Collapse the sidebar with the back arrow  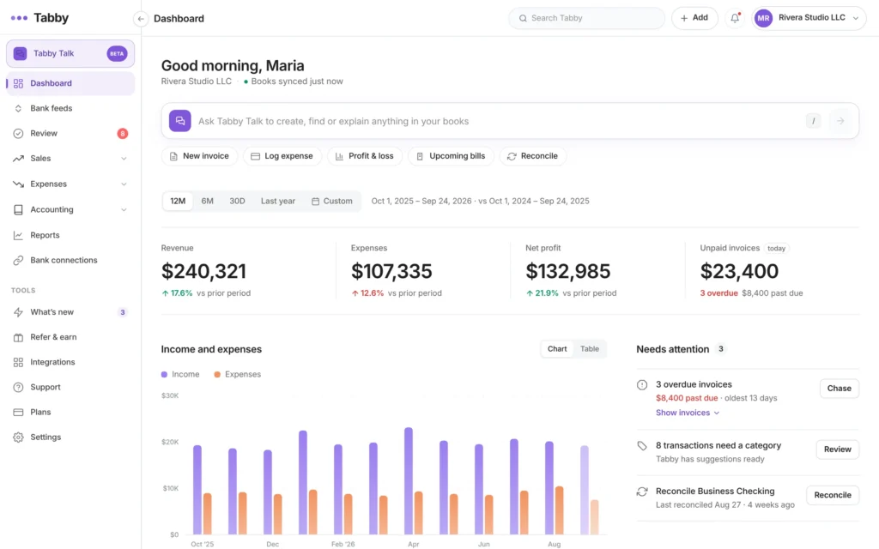pyautogui.click(x=141, y=19)
